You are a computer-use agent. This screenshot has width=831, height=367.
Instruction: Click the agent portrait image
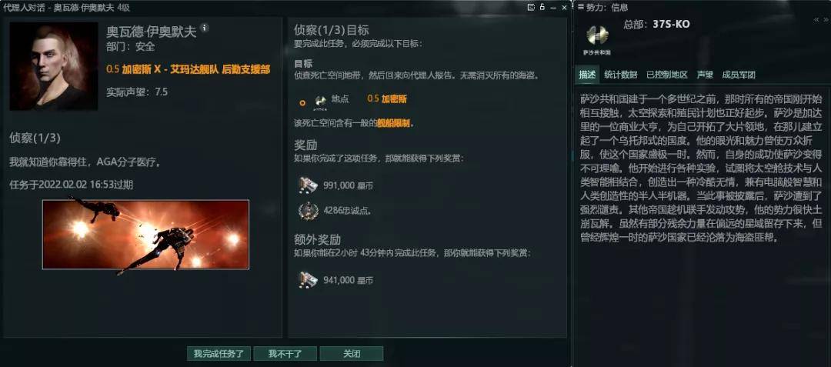(54, 66)
